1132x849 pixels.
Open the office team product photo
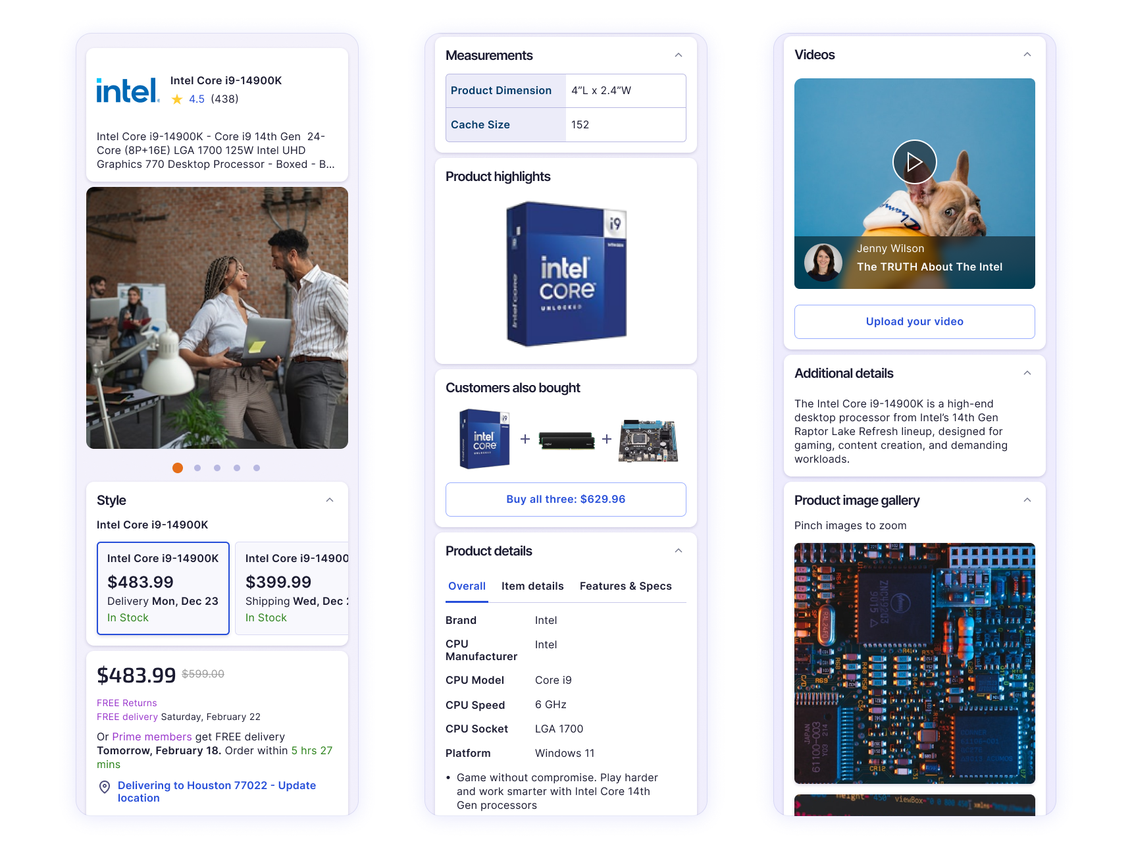point(217,318)
